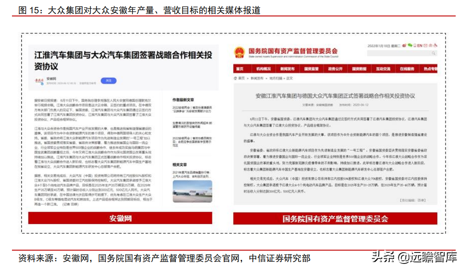The width and height of the screenshot is (465, 271).
Task: Click the icon left of the wheelchair icon
Action: [430, 45]
